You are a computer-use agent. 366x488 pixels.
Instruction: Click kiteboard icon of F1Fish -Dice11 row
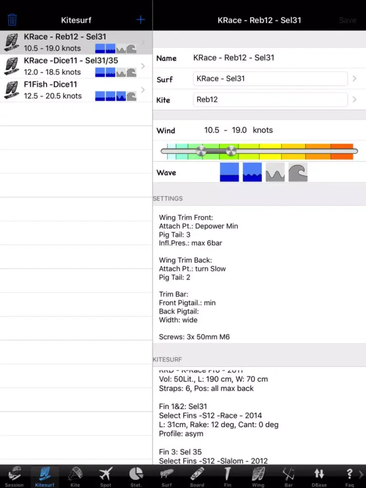[12, 90]
